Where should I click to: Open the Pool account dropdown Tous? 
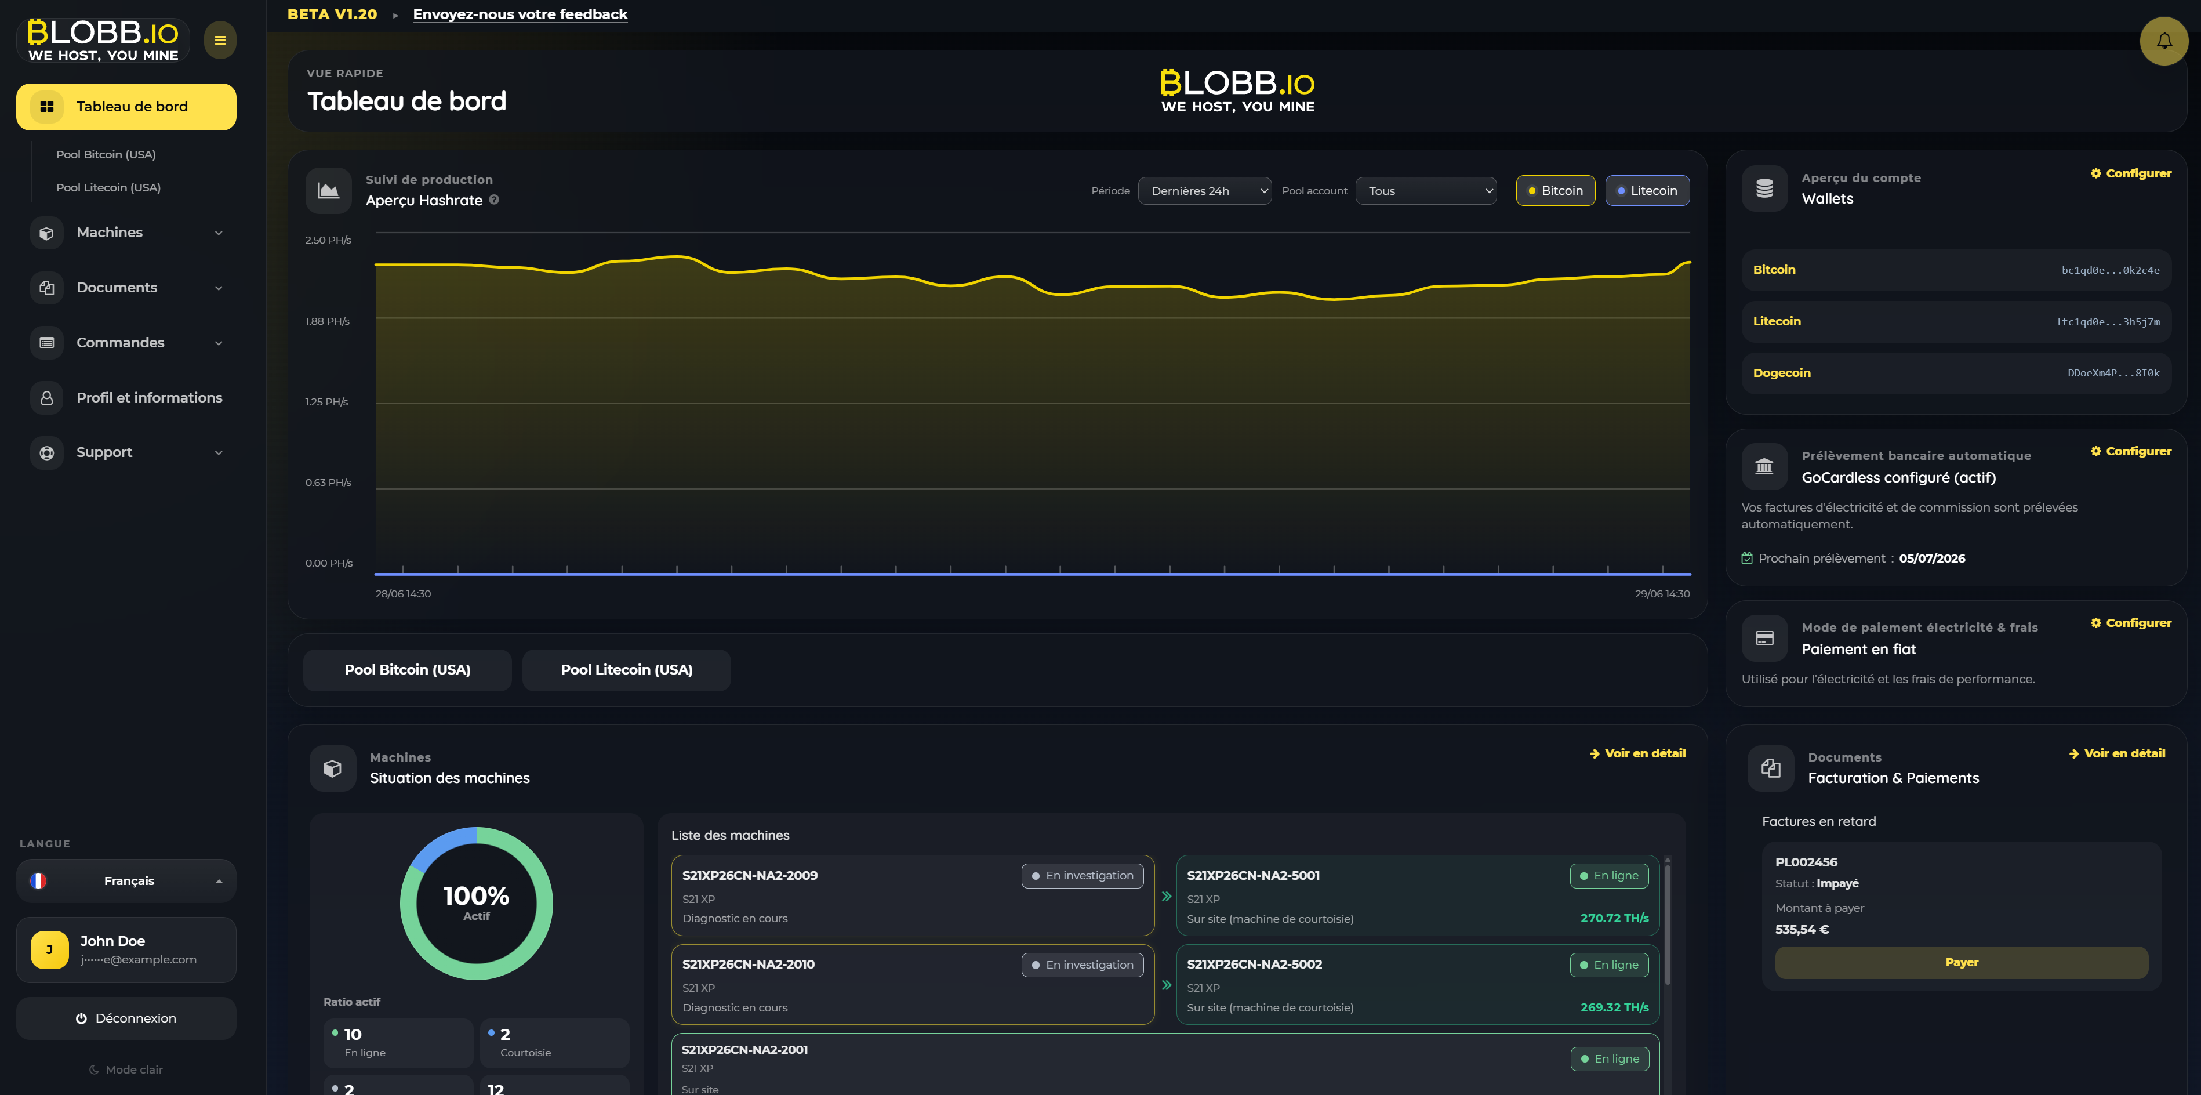[x=1426, y=191]
